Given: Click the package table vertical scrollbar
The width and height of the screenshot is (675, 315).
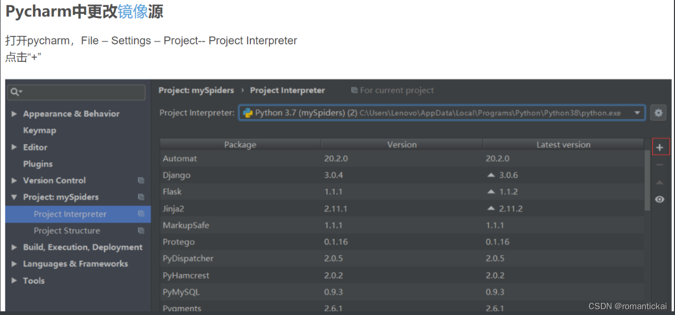Looking at the screenshot, I should point(647,180).
